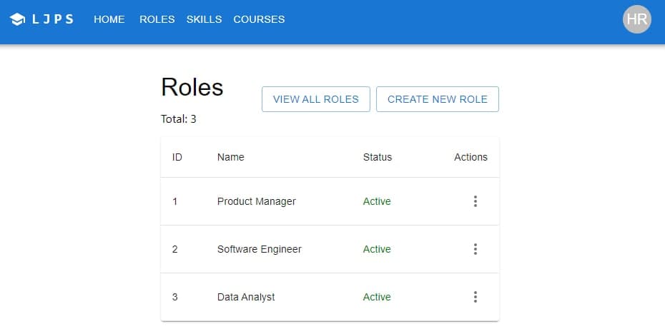665x329 pixels.
Task: Click the LJPS brand name text
Action: [x=53, y=19]
